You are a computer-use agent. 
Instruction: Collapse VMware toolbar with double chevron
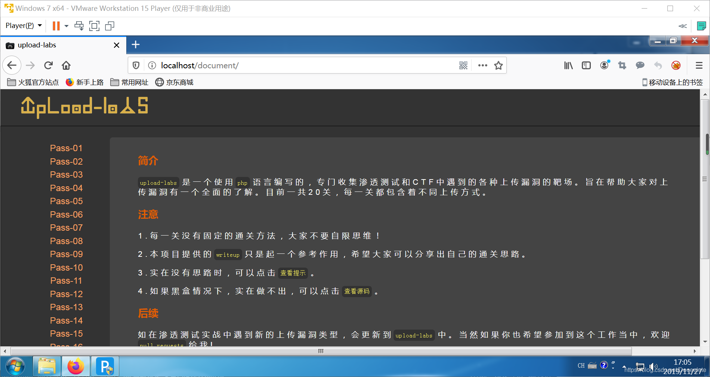click(683, 26)
